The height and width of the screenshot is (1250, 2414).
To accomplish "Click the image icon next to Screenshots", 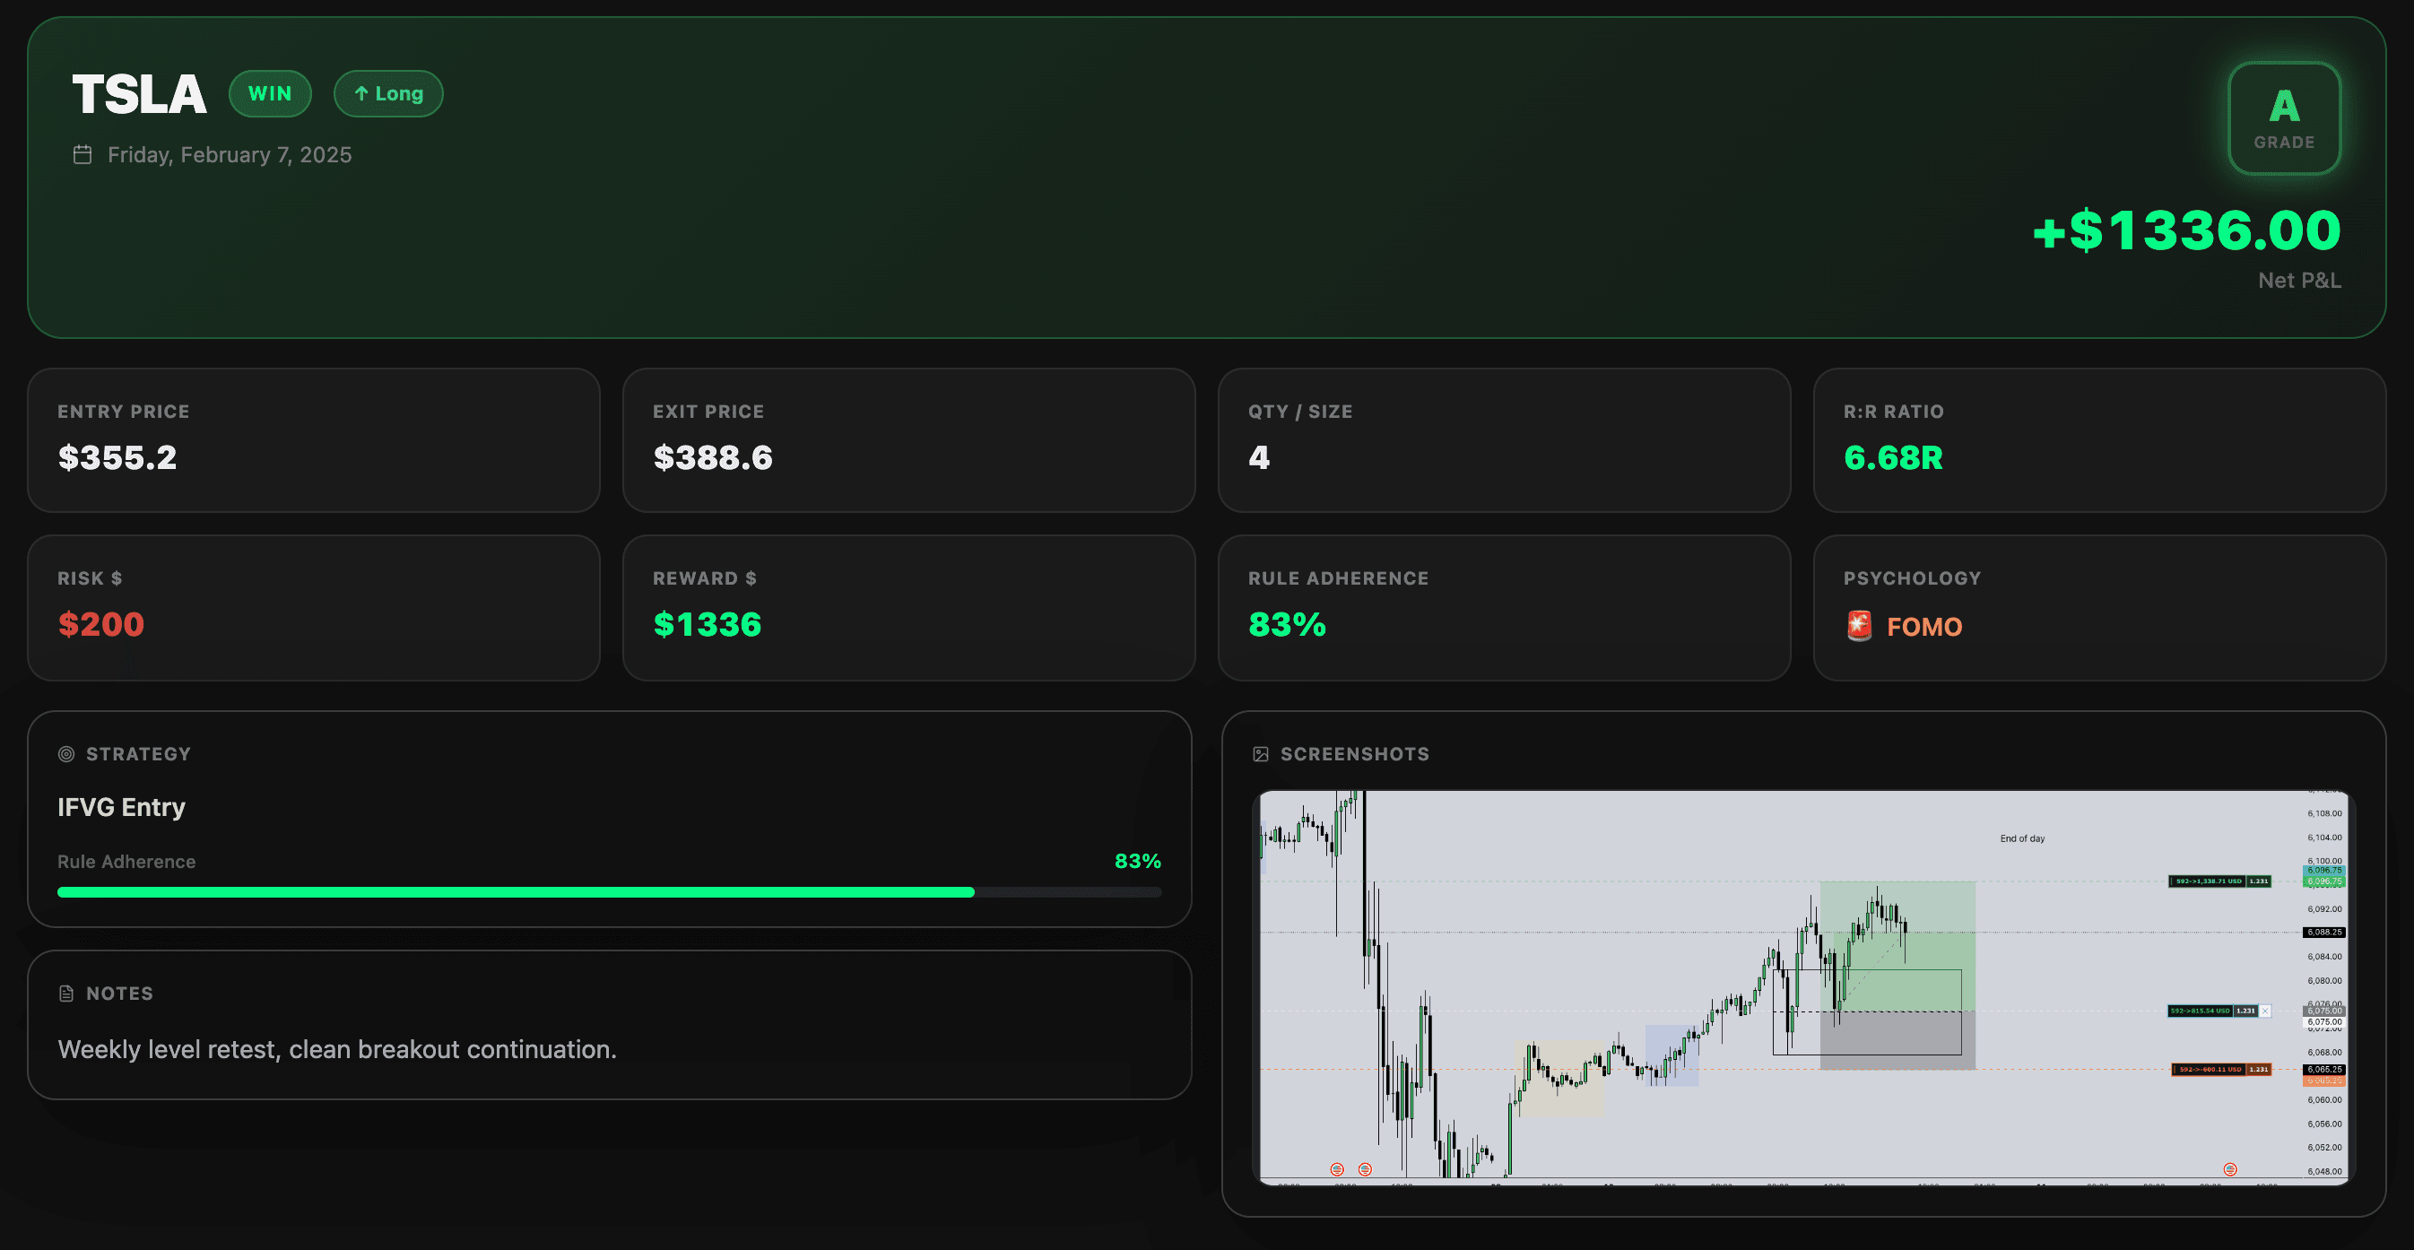I will click(1261, 754).
